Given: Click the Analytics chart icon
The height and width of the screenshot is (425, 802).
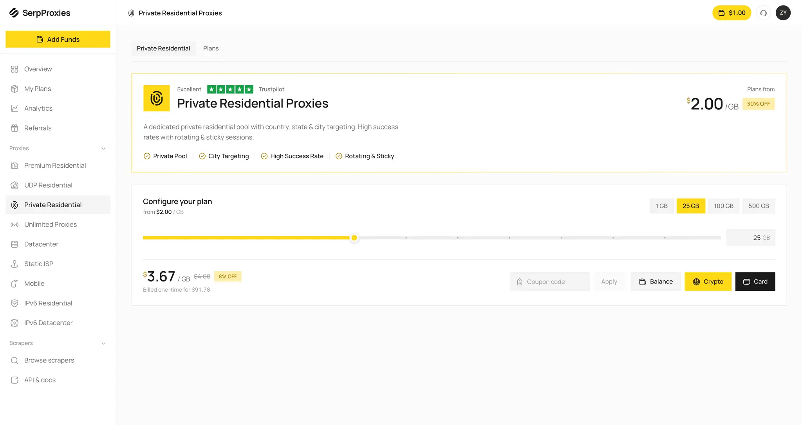Looking at the screenshot, I should (14, 108).
